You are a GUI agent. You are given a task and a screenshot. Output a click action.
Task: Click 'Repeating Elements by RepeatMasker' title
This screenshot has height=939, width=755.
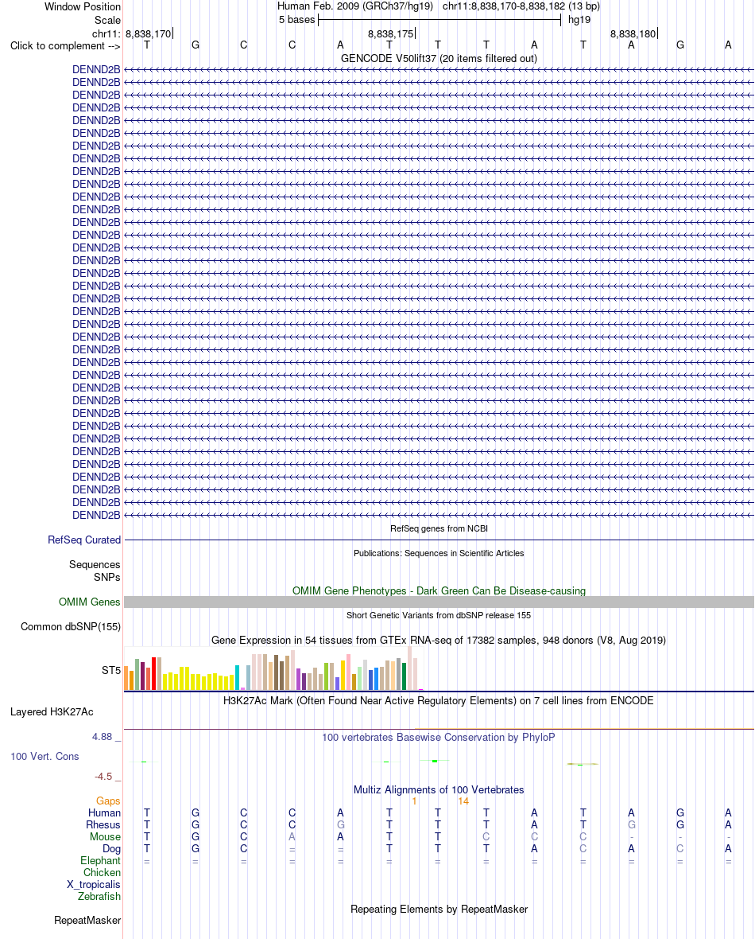click(x=439, y=909)
